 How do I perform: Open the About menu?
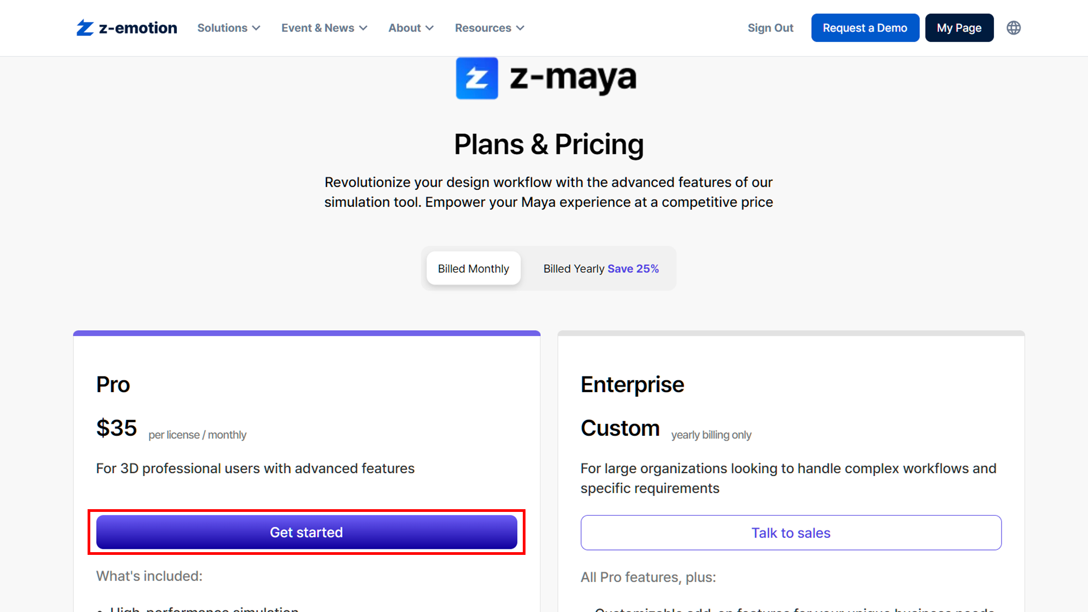pos(411,28)
